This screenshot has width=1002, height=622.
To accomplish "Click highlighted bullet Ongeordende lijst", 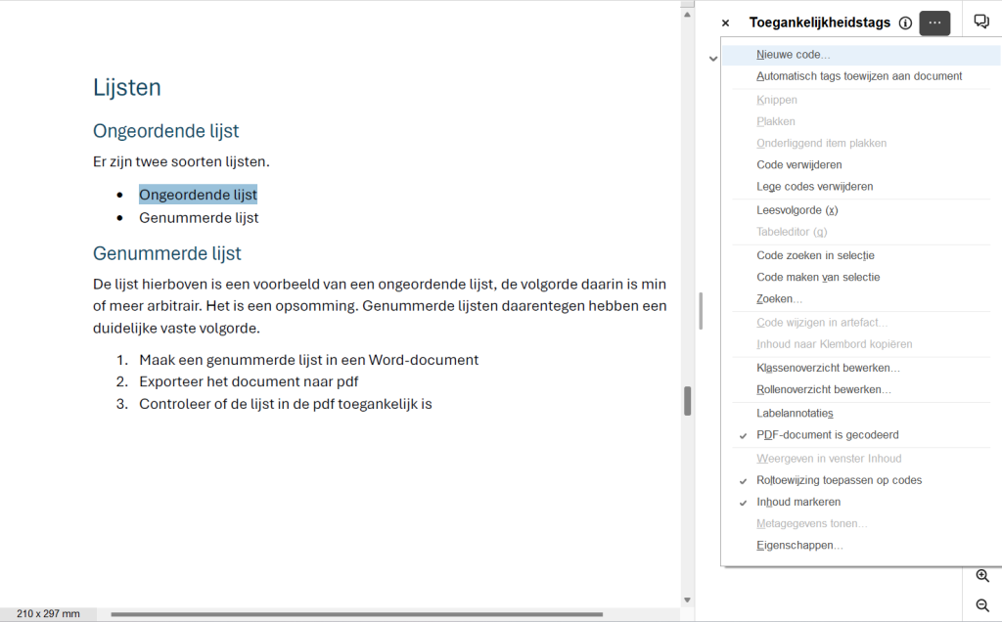I will pyautogui.click(x=198, y=195).
